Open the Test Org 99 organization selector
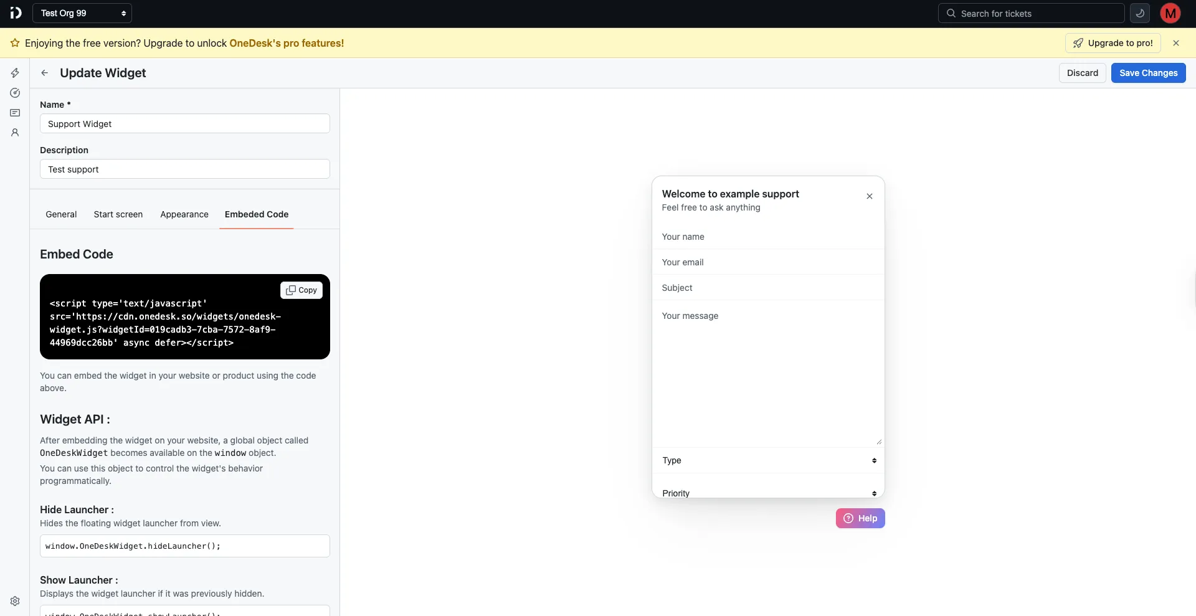 (x=82, y=12)
